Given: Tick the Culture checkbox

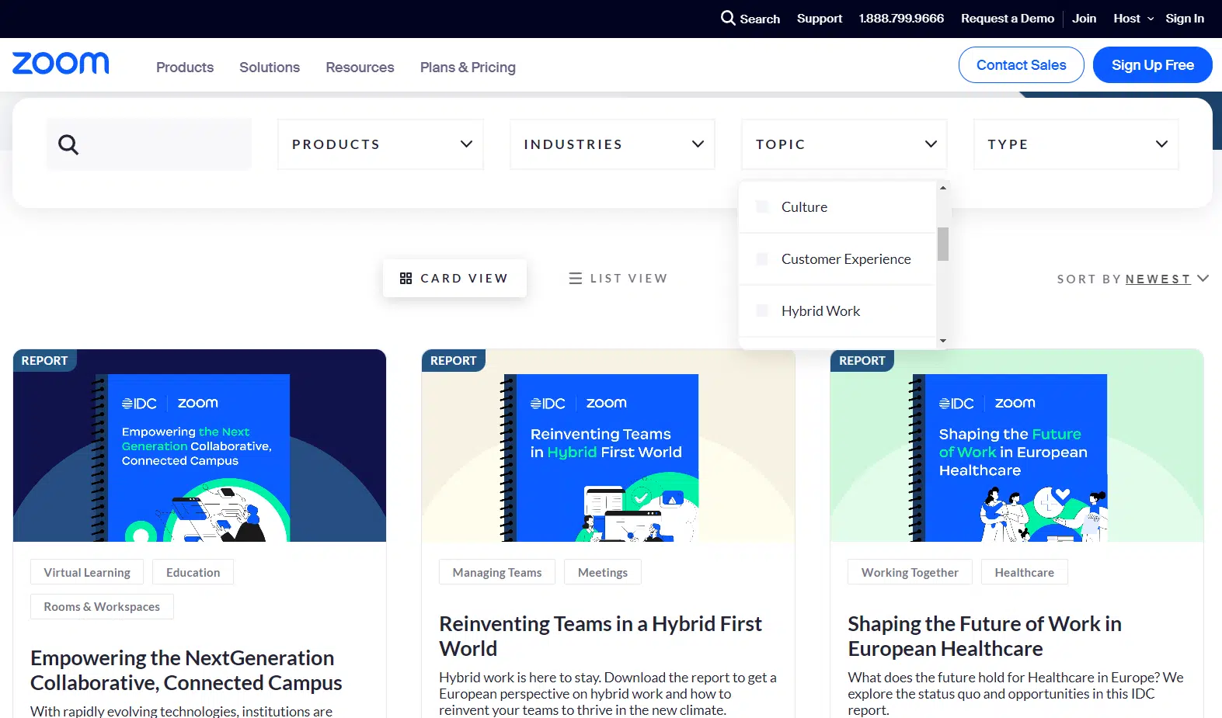Looking at the screenshot, I should click(762, 206).
